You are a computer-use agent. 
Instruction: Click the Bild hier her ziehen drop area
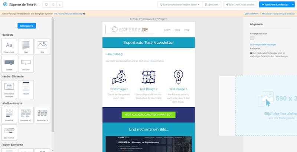(266, 106)
